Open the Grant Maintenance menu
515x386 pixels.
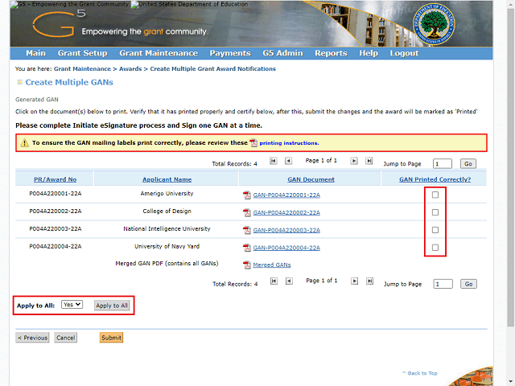click(x=159, y=53)
